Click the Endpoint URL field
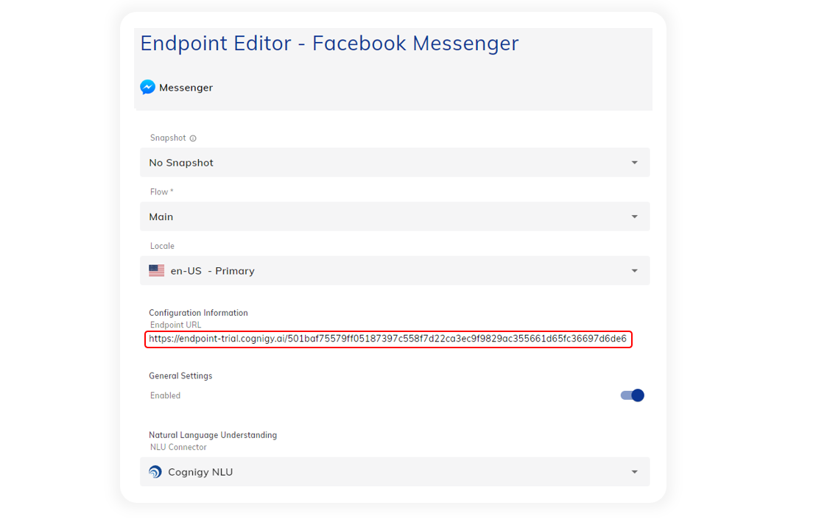This screenshot has height=522, width=816. (388, 339)
